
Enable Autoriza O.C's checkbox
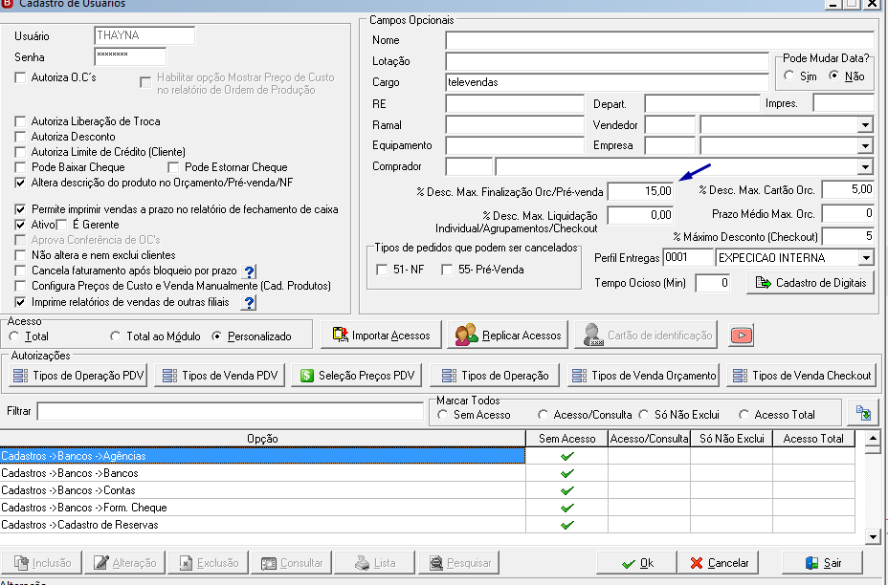[20, 77]
